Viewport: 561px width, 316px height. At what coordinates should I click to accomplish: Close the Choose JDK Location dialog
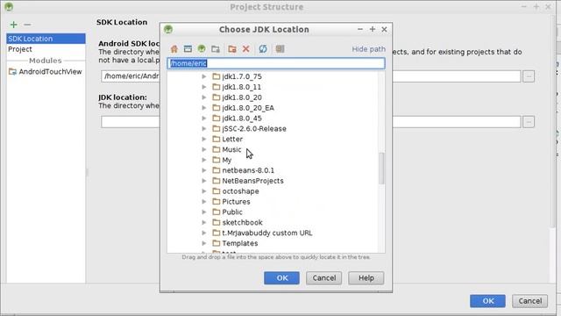[x=384, y=29]
